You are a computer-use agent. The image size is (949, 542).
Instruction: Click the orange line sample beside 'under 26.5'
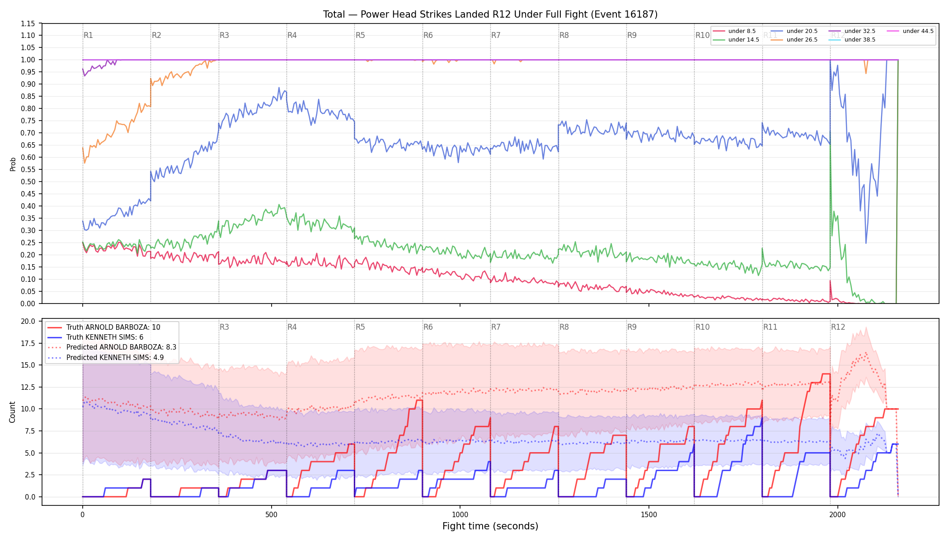[777, 40]
